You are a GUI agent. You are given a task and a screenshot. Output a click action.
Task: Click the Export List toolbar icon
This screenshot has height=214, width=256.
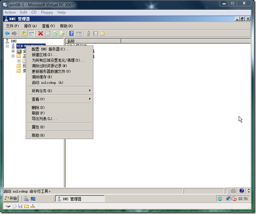(x=62, y=34)
